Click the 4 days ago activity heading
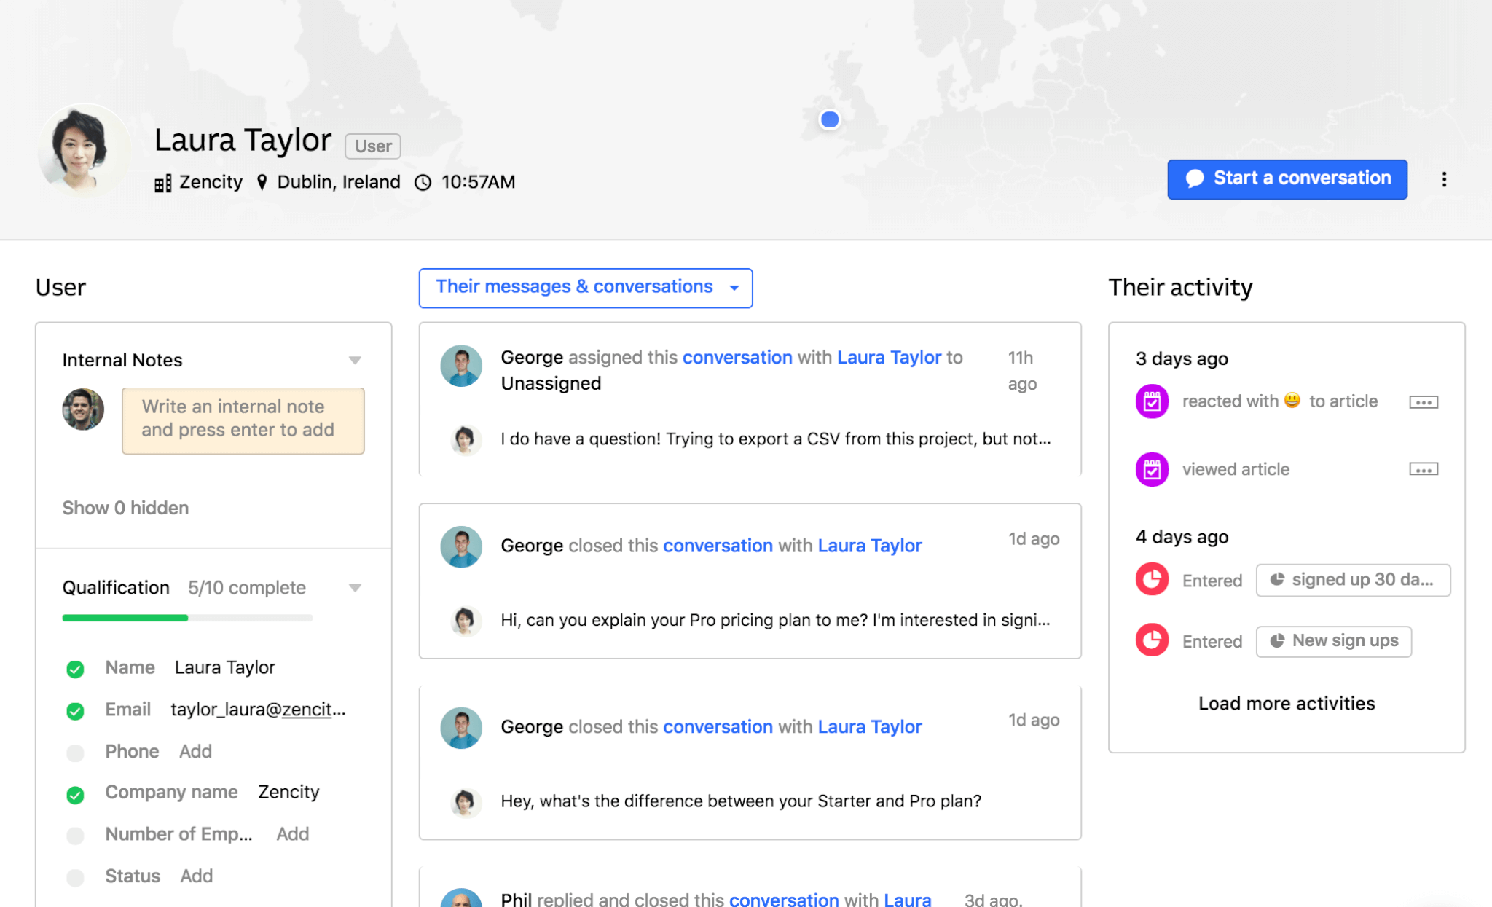Screen dimensions: 1492x907 [x=1182, y=537]
